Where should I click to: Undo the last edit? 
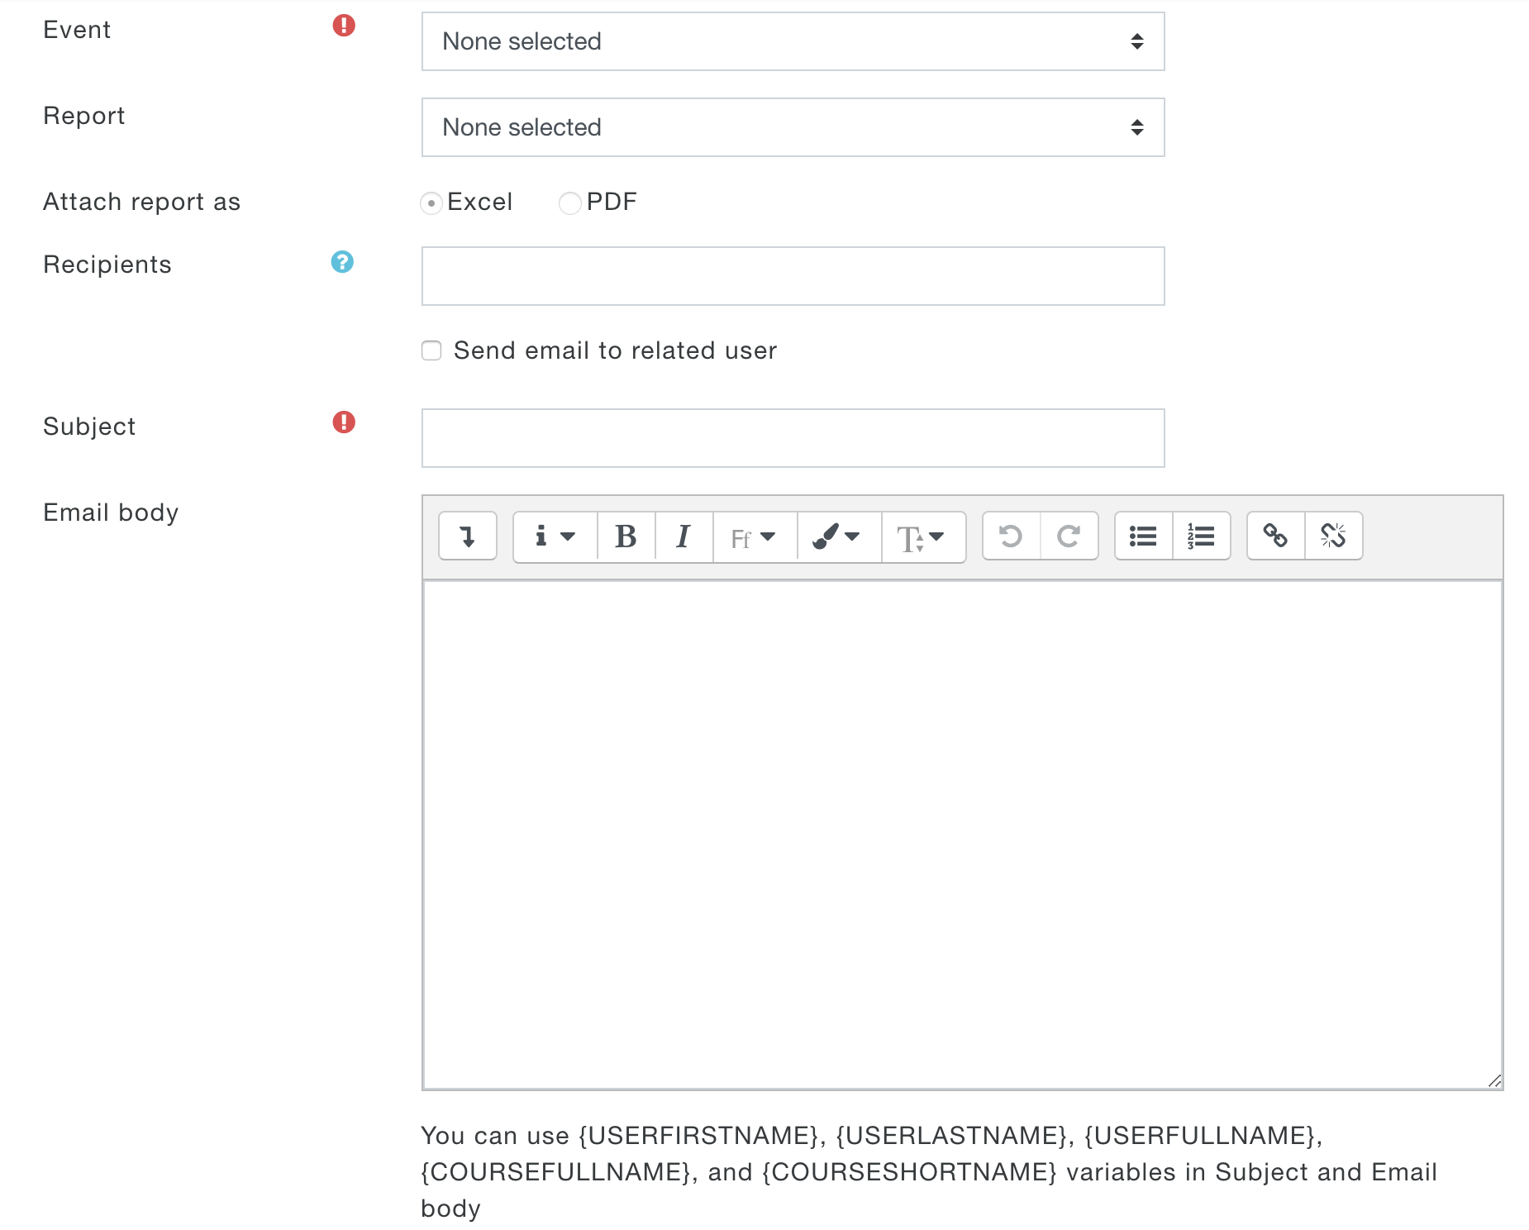click(x=1012, y=536)
